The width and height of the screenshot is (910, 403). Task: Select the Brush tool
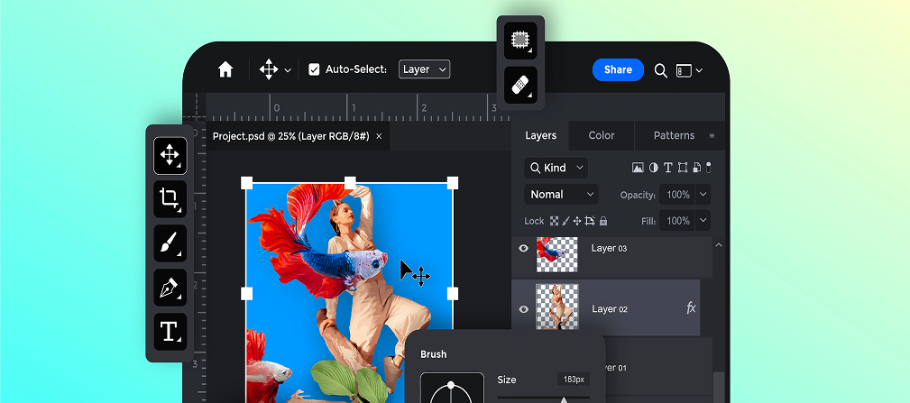170,243
